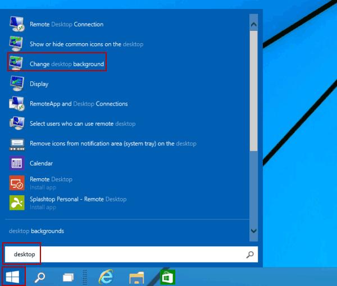The width and height of the screenshot is (337, 286).
Task: Click the Remote Desktop store app icon
Action: click(x=16, y=183)
